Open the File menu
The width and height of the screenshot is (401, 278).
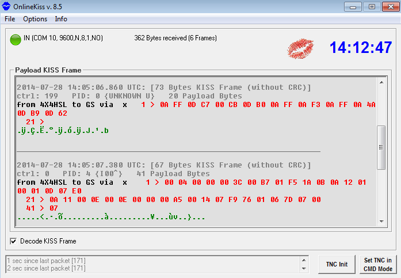pyautogui.click(x=10, y=19)
